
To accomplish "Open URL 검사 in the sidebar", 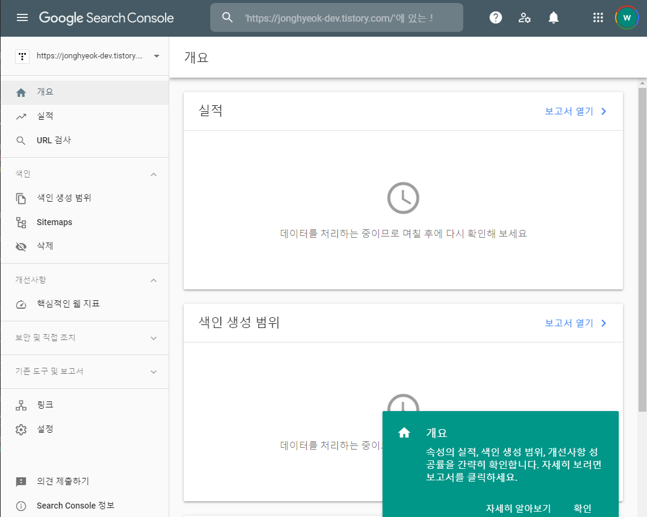I will click(x=84, y=141).
